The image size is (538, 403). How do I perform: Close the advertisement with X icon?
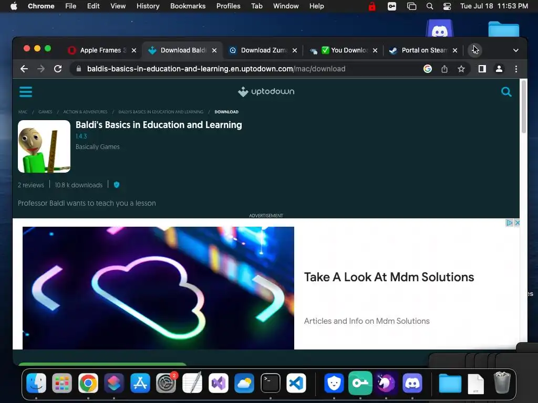pyautogui.click(x=517, y=222)
